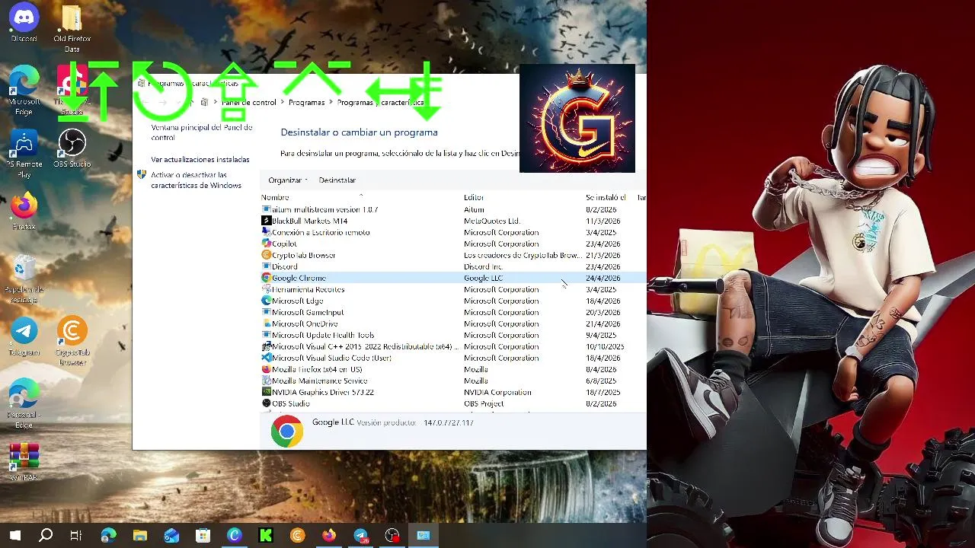The width and height of the screenshot is (975, 548).
Task: Select the Copilot program row
Action: coord(453,244)
